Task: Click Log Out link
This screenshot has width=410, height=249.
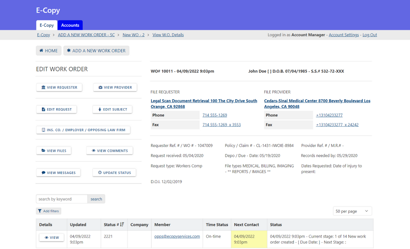Action: [x=370, y=35]
